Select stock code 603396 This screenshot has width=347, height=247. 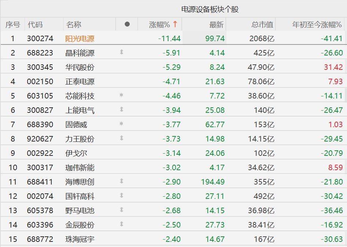(x=40, y=225)
